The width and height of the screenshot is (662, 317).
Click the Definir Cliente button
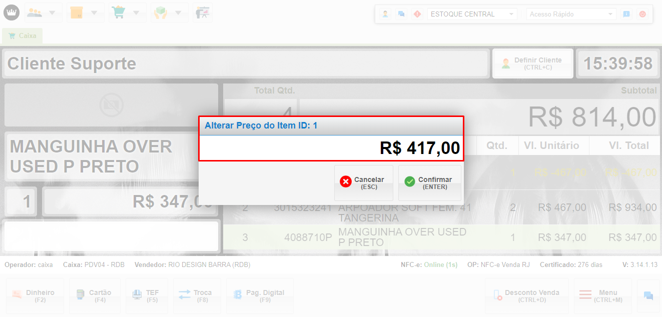pos(532,63)
